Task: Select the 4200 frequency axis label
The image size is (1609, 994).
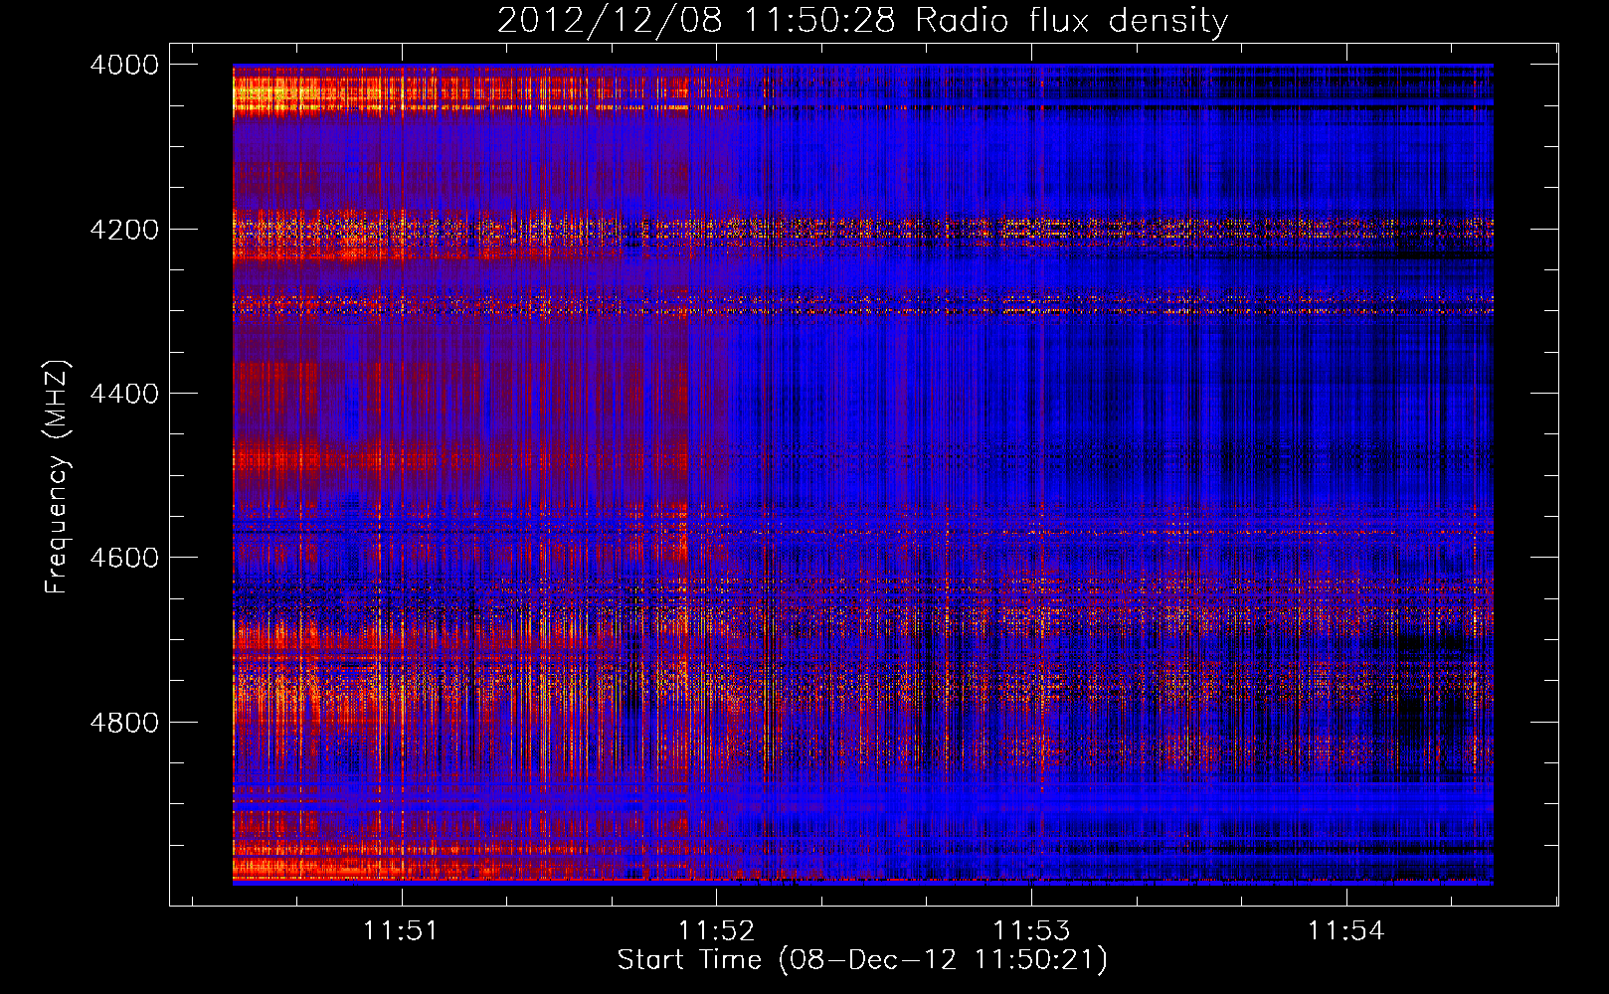Action: pos(124,230)
